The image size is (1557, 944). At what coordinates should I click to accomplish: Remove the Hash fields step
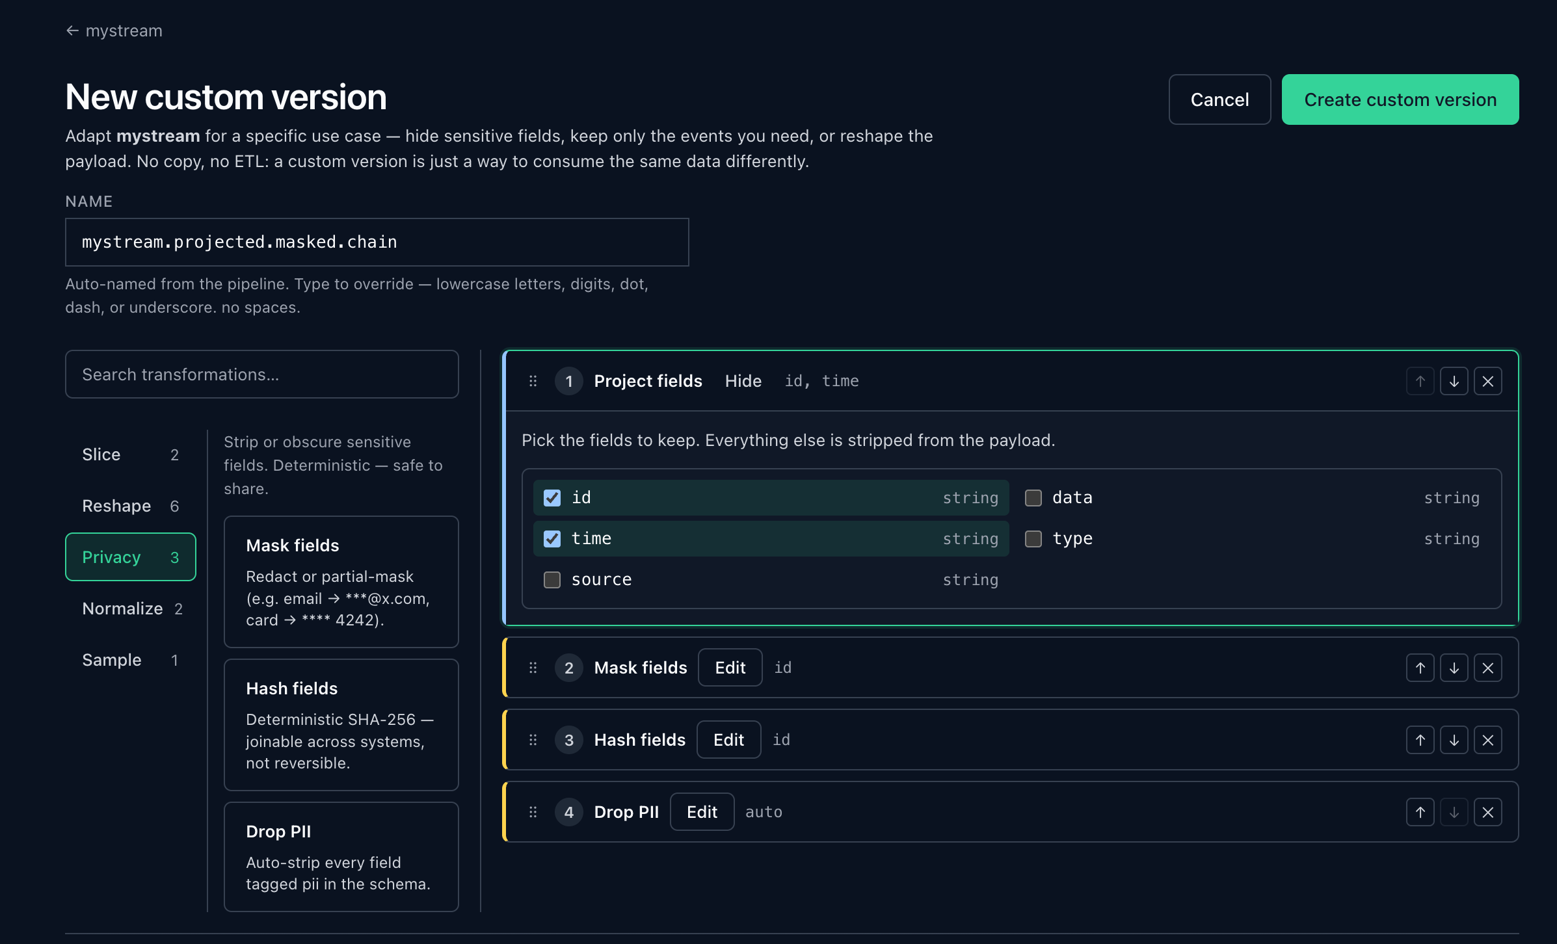pyautogui.click(x=1488, y=740)
